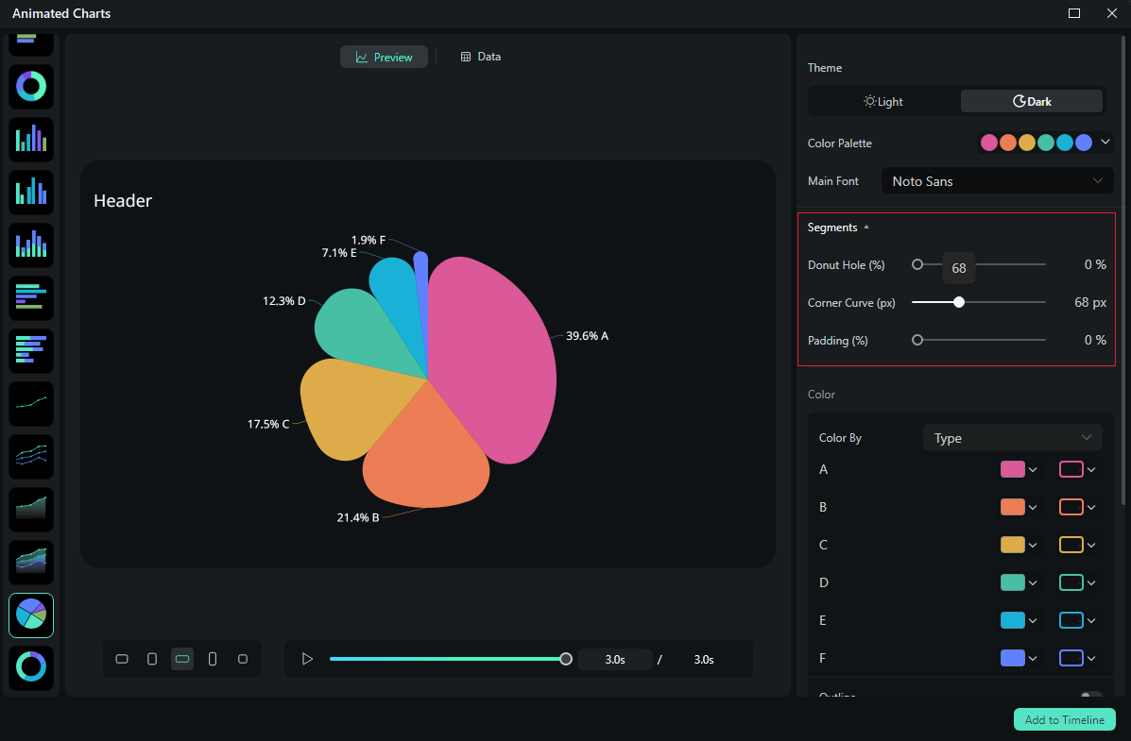Switch to the Dark theme
Screen dimensions: 1131x741
pyautogui.click(x=1031, y=101)
